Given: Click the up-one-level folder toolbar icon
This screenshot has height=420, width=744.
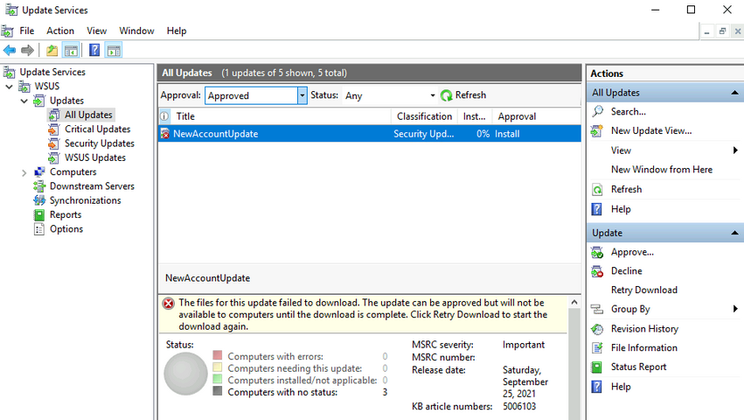Looking at the screenshot, I should coord(52,50).
